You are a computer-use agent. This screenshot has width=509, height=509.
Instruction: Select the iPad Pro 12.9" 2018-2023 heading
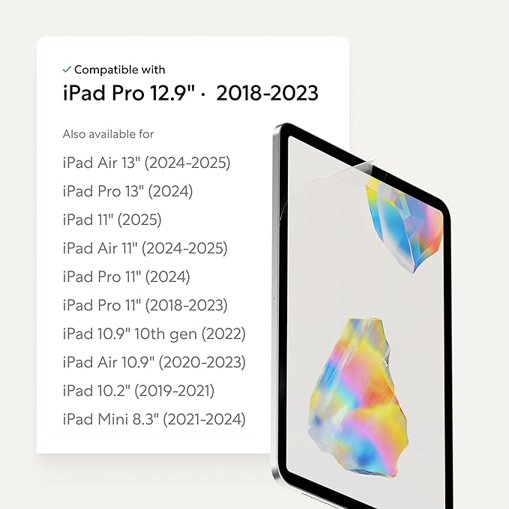[x=190, y=94]
